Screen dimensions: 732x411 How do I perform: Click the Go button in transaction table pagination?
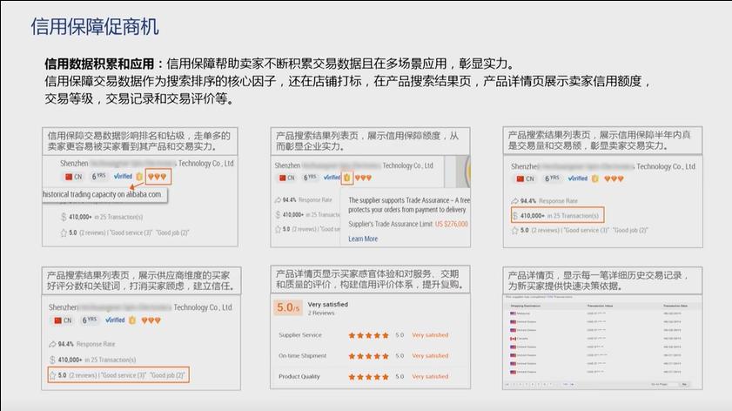point(684,384)
